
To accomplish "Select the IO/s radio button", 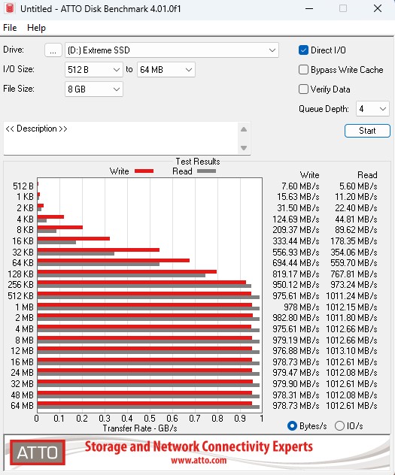I will click(339, 426).
